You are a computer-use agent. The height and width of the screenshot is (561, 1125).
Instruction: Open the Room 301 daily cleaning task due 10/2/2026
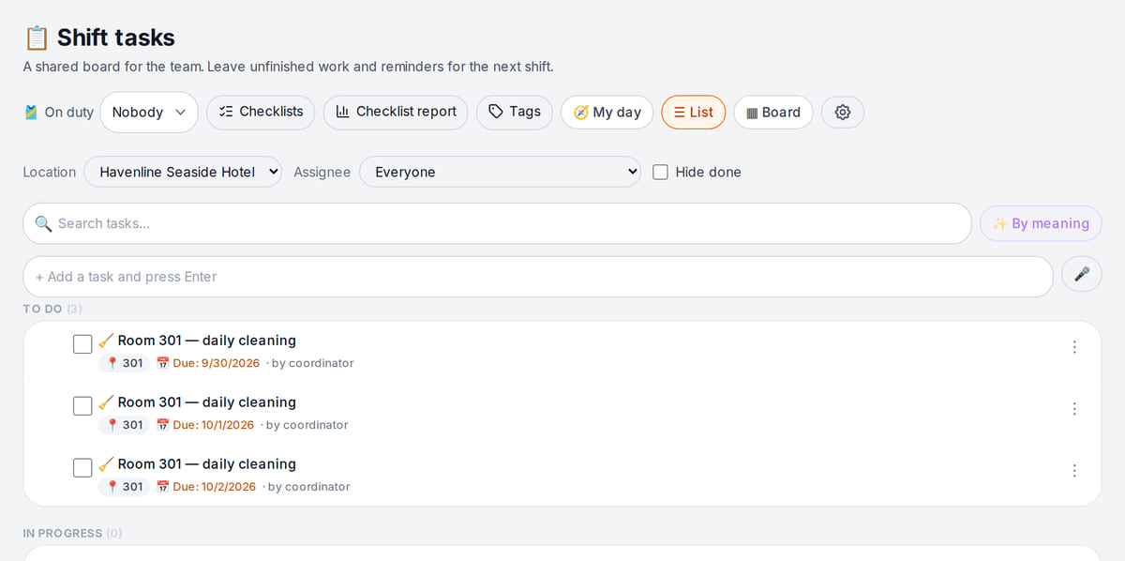click(206, 464)
